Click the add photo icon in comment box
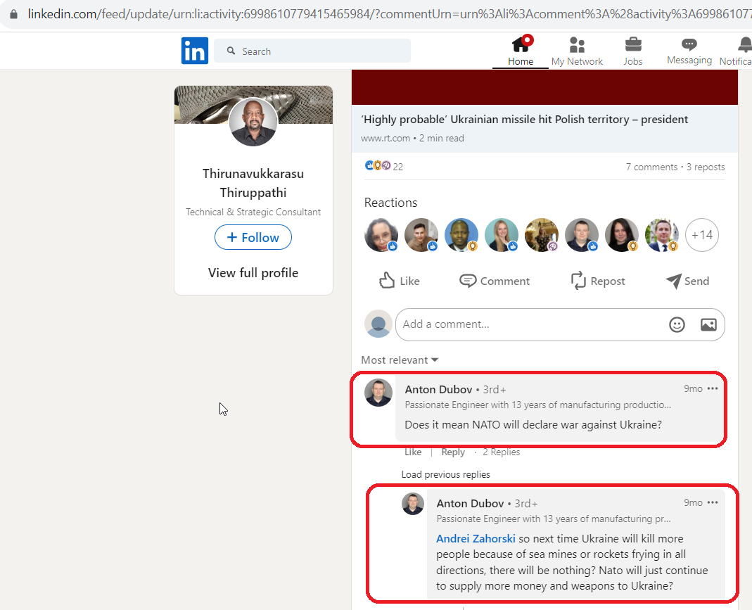Image resolution: width=752 pixels, height=610 pixels. point(708,324)
